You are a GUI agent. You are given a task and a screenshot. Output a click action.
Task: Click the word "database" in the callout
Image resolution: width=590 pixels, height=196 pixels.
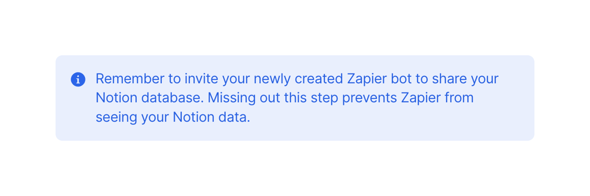pos(173,98)
